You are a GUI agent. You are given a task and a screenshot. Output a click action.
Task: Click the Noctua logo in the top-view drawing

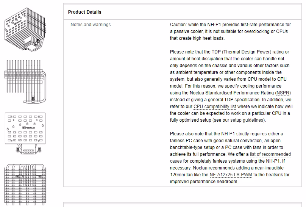click(x=28, y=128)
